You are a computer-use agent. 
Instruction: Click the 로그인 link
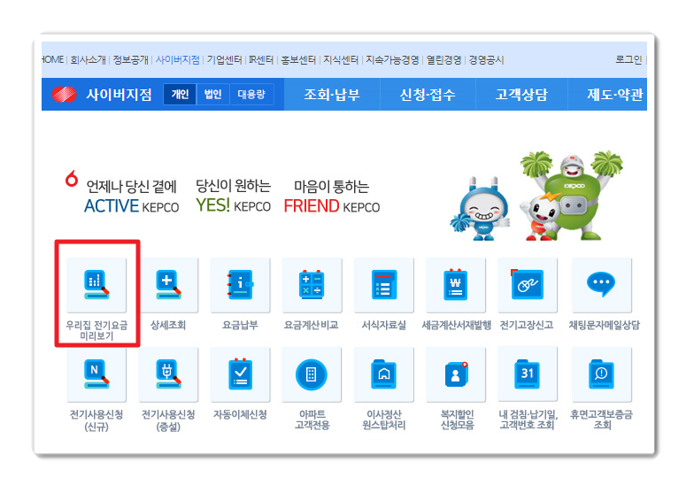628,60
